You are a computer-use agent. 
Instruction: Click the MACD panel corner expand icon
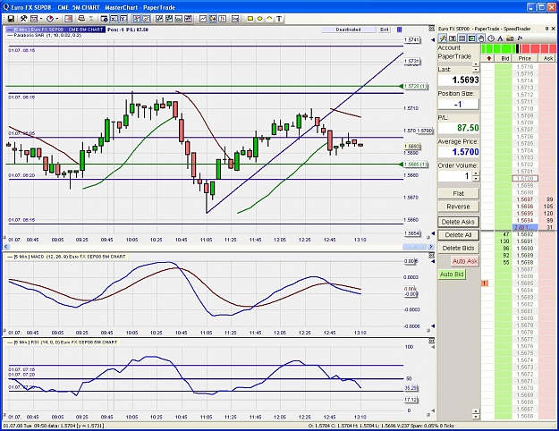[432, 256]
